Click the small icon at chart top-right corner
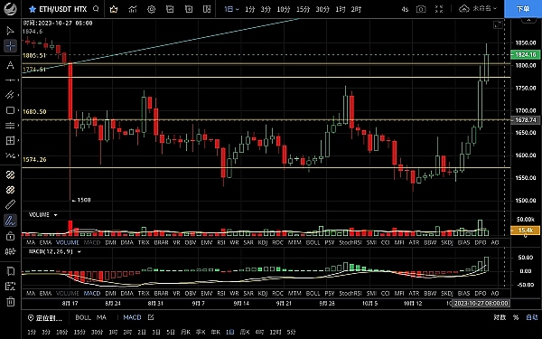Screen dimensions: 542x339 click(498, 24)
